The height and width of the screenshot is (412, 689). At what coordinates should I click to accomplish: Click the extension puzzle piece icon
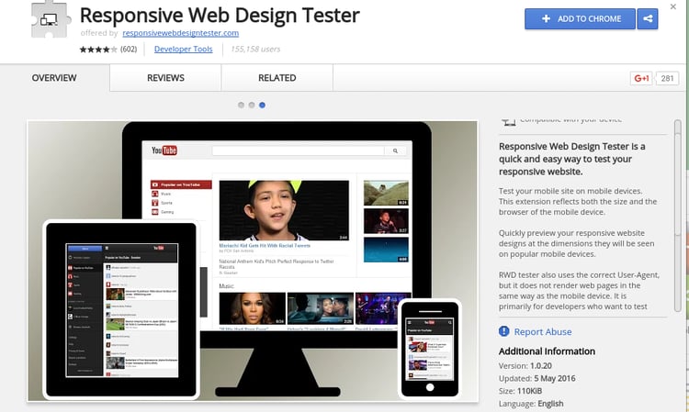[38, 20]
